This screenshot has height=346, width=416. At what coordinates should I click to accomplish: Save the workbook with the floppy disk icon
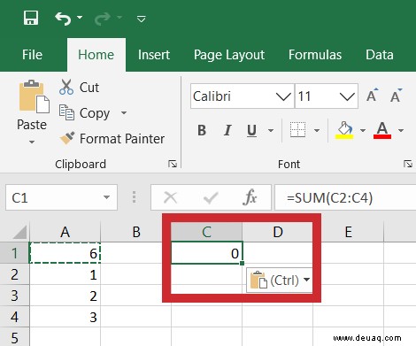pyautogui.click(x=31, y=18)
